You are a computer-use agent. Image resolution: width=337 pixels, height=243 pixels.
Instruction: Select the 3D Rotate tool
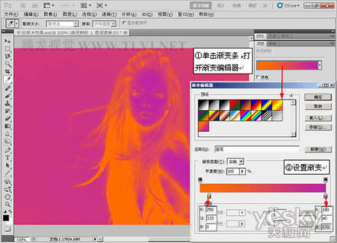point(7,182)
